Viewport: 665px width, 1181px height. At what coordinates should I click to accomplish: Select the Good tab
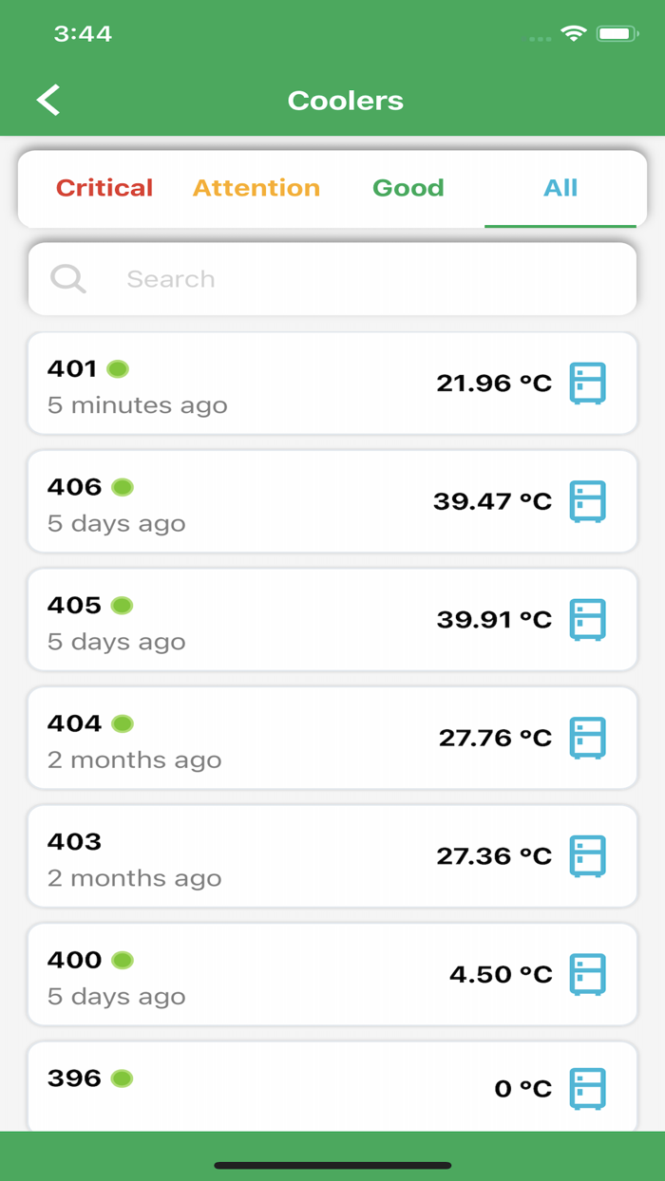pos(408,188)
